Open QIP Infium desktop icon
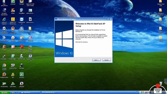167x94 pixels. pyautogui.click(x=13, y=84)
